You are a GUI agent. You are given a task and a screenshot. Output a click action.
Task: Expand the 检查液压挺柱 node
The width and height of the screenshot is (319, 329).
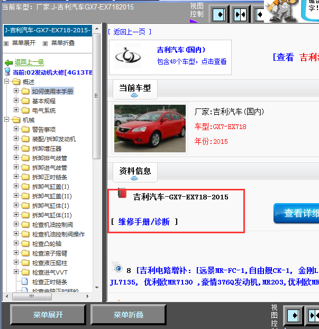coord(16,262)
